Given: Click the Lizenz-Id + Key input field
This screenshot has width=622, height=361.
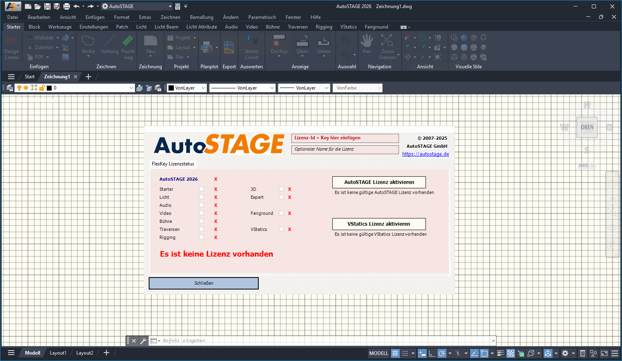Looking at the screenshot, I should point(345,138).
